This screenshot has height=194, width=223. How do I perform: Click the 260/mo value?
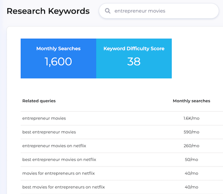point(192,146)
